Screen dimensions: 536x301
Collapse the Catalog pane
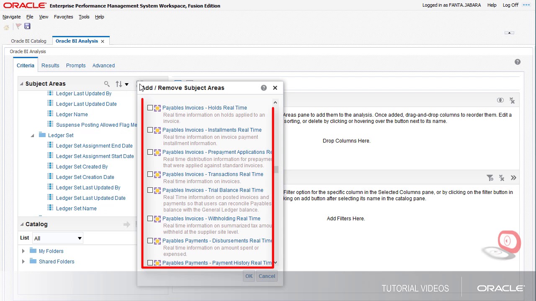[x=21, y=224]
